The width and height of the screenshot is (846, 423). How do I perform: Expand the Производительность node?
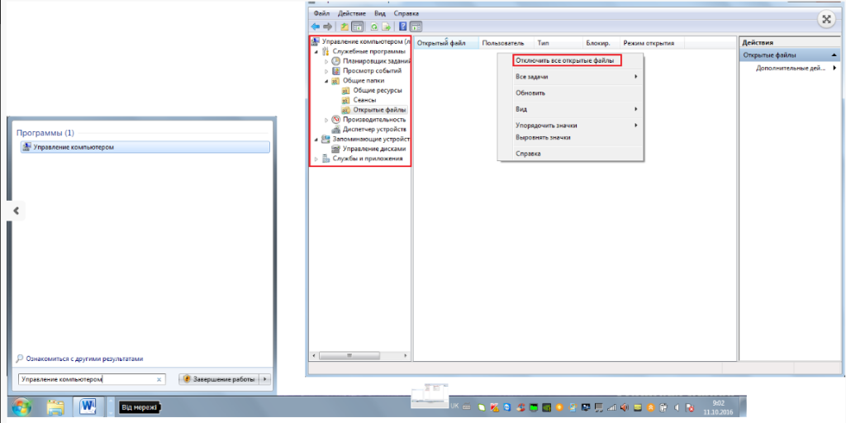click(x=326, y=120)
